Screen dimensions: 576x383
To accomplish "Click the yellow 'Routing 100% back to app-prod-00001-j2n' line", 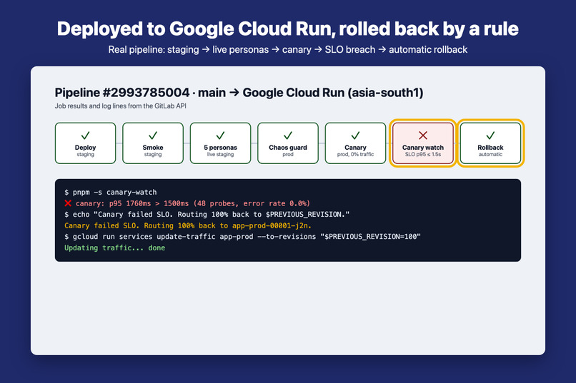I will tap(188, 225).
